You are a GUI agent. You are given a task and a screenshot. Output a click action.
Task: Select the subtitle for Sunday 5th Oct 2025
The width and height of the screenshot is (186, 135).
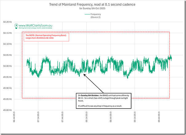[x=93, y=9]
